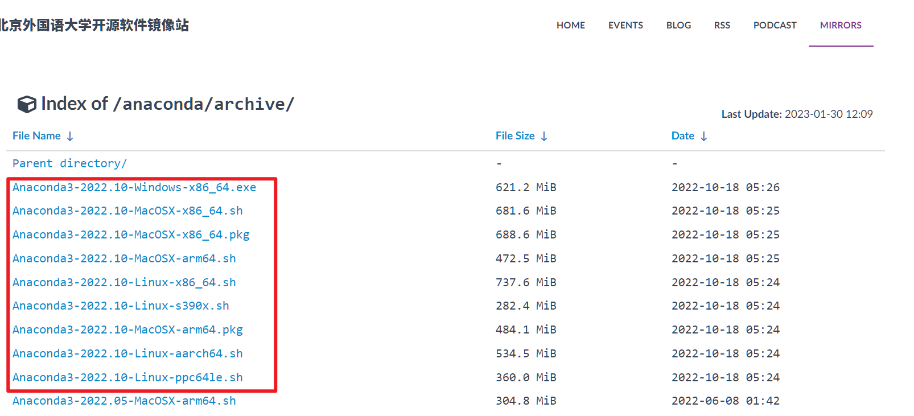Select the MIRRORS tab
The width and height of the screenshot is (914, 416).
[841, 25]
